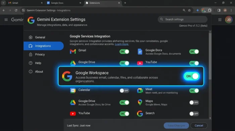Open the extensions puzzle icon in toolbar

tap(210, 10)
